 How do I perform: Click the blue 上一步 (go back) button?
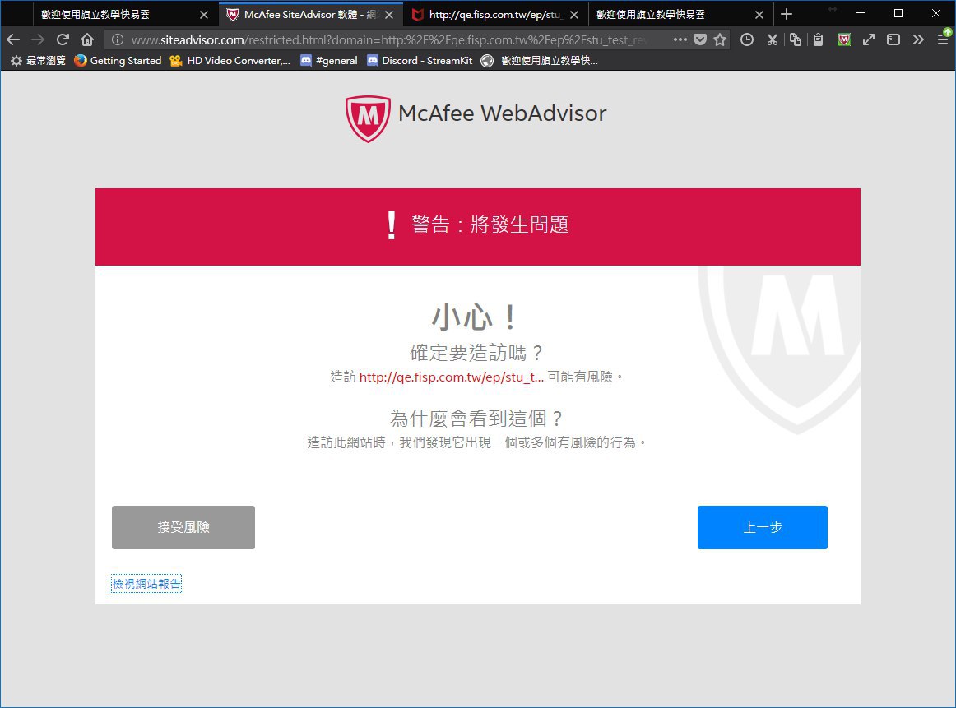point(762,527)
